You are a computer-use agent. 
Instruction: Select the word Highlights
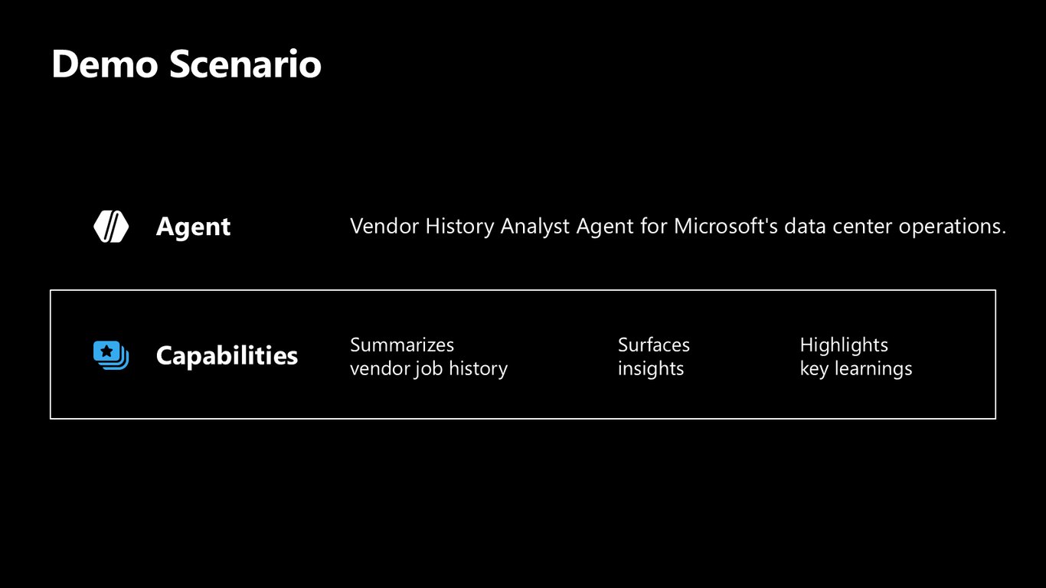(x=844, y=345)
